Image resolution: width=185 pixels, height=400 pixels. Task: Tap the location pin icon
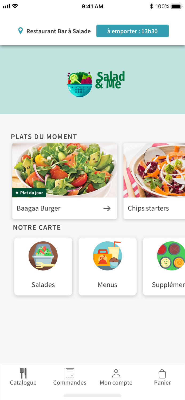point(20,31)
